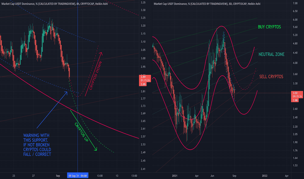
Task: Click the 2.05 price on 3D chart axis
Action: (x=295, y=134)
